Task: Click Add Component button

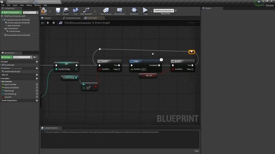Action: 12,12
